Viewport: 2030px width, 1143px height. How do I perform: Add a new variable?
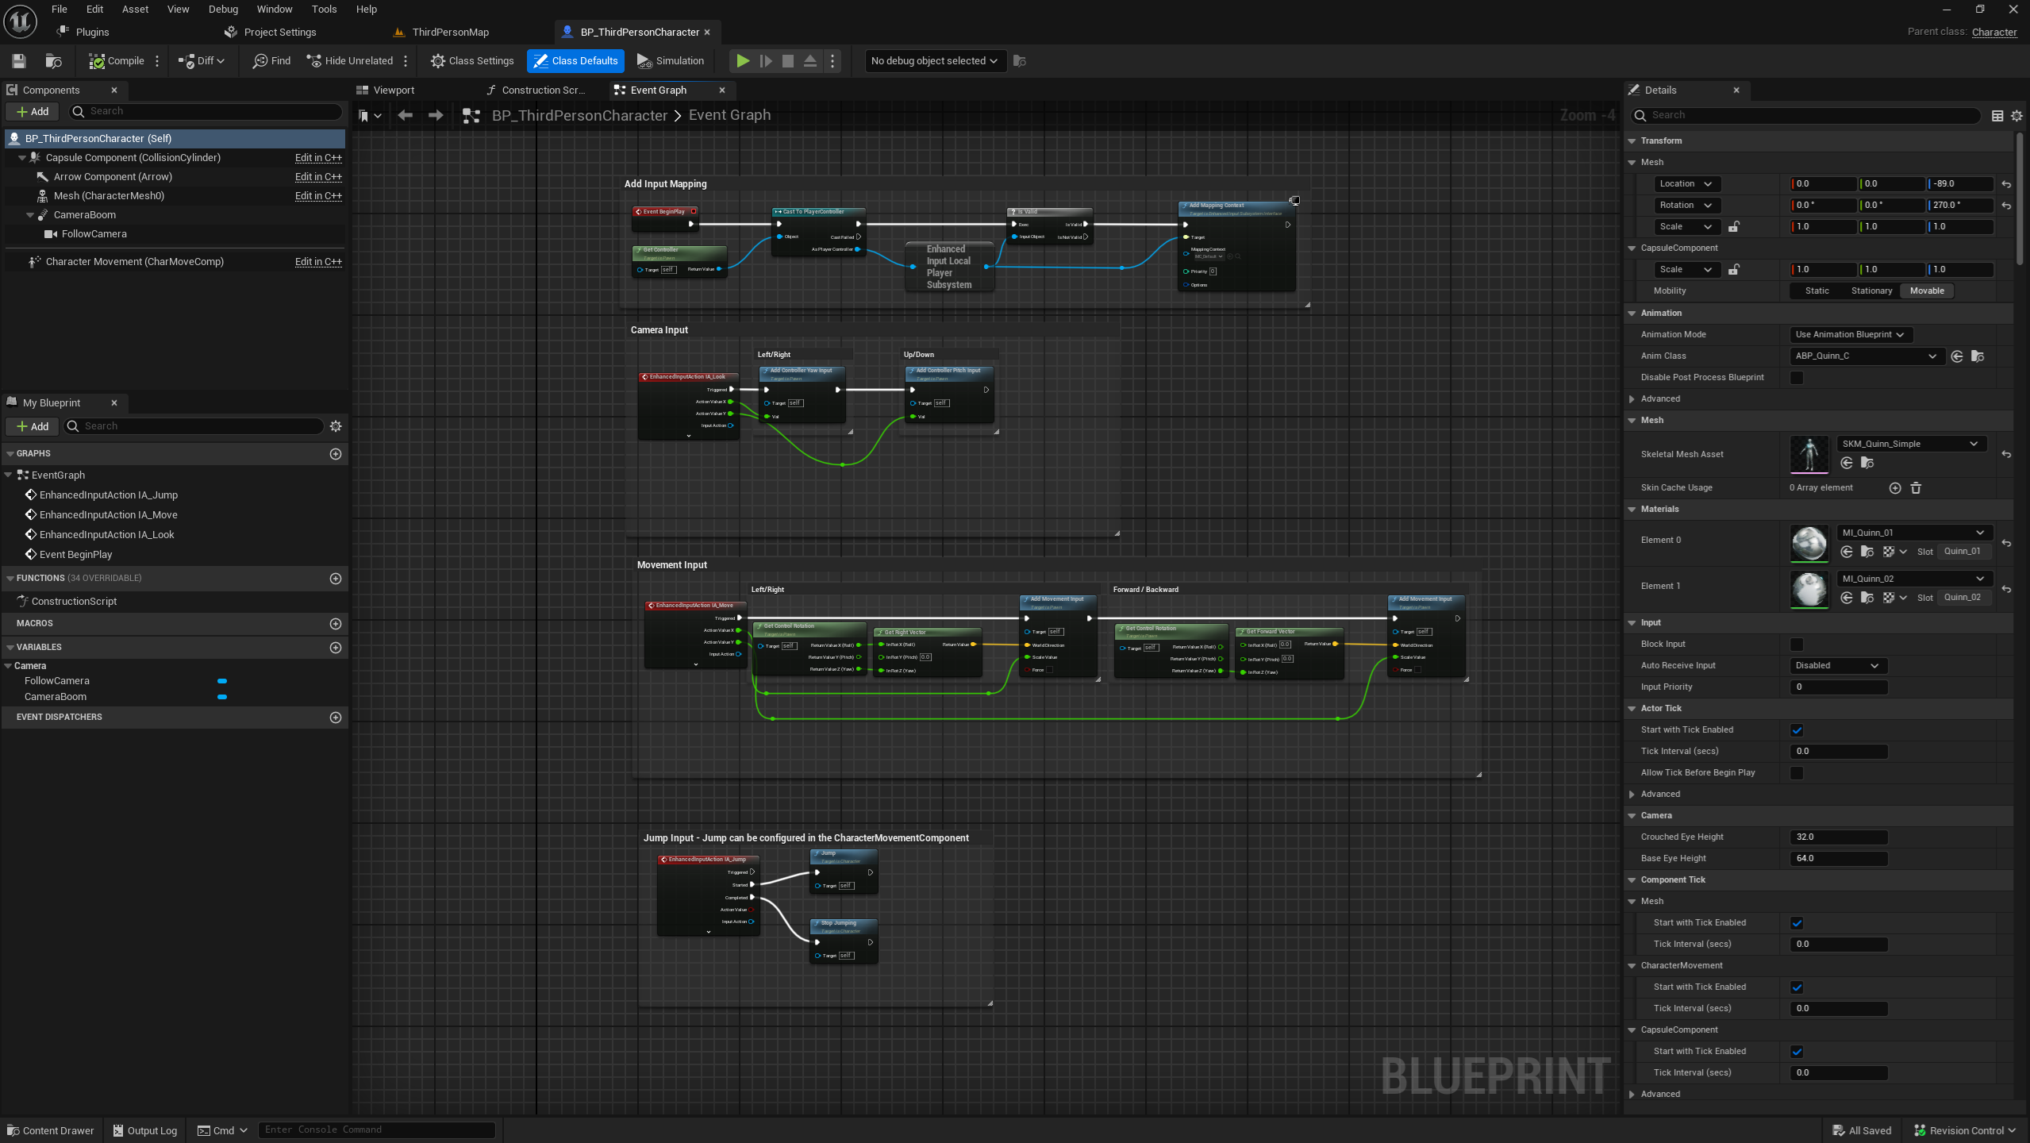(336, 648)
